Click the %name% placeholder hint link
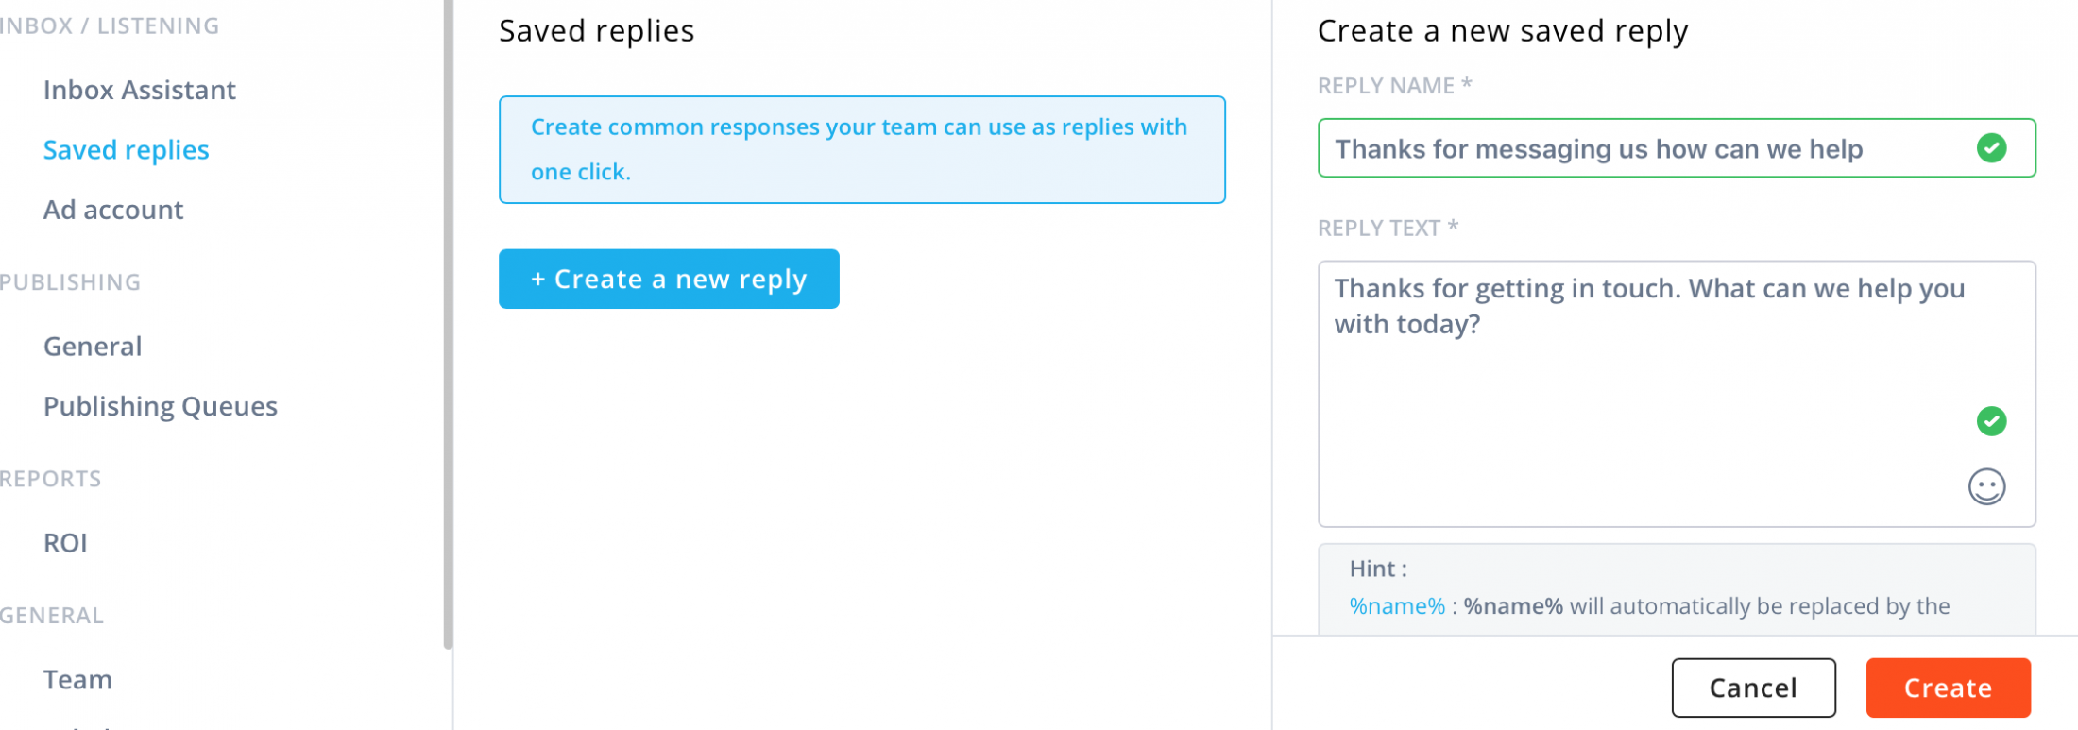Image resolution: width=2078 pixels, height=730 pixels. click(x=1397, y=606)
